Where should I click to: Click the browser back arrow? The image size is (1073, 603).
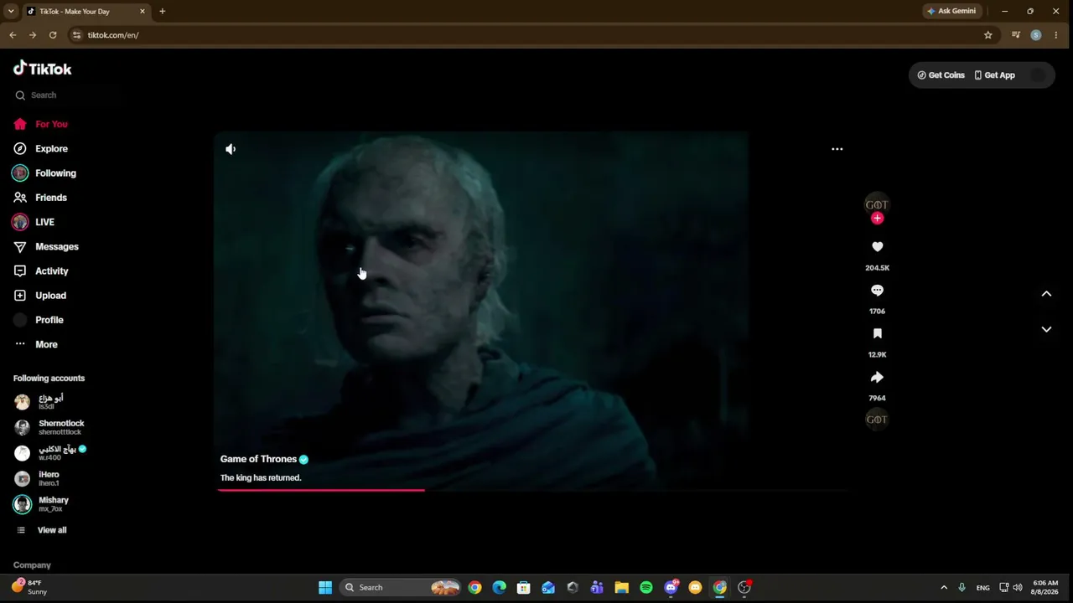[x=13, y=35]
